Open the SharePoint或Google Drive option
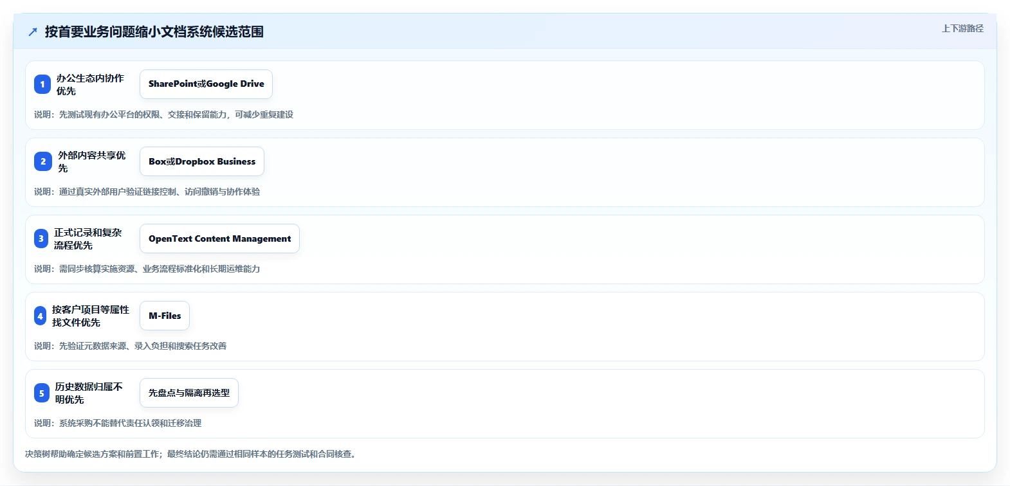Image resolution: width=1010 pixels, height=486 pixels. point(206,84)
